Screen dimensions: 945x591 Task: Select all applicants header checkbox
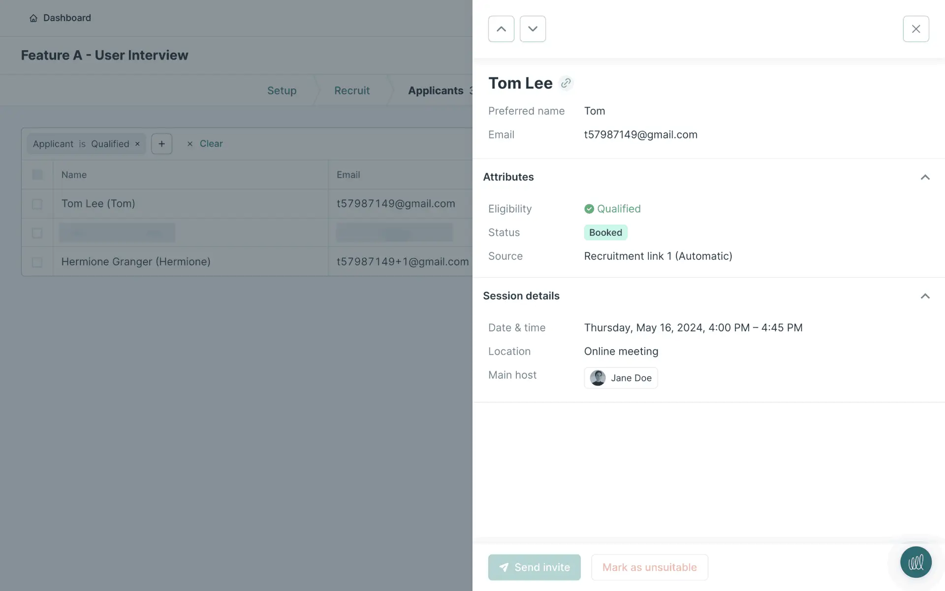[37, 175]
